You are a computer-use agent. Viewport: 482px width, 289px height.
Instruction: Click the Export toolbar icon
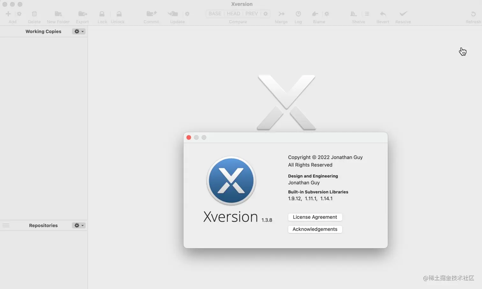coord(83,14)
